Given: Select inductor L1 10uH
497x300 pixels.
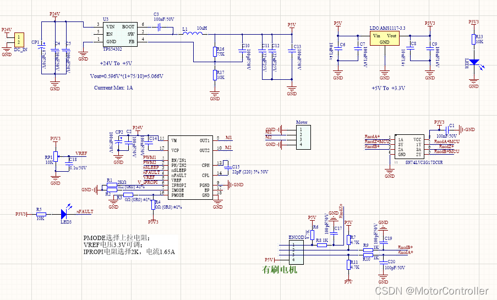Looking at the screenshot, I should (193, 33).
